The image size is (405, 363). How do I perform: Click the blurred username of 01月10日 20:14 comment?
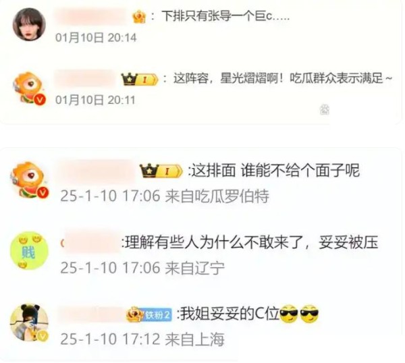92,16
